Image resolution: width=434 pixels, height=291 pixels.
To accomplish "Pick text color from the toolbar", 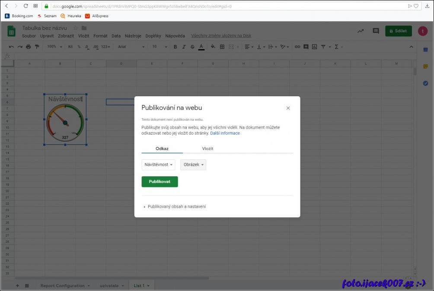I will click(201, 47).
